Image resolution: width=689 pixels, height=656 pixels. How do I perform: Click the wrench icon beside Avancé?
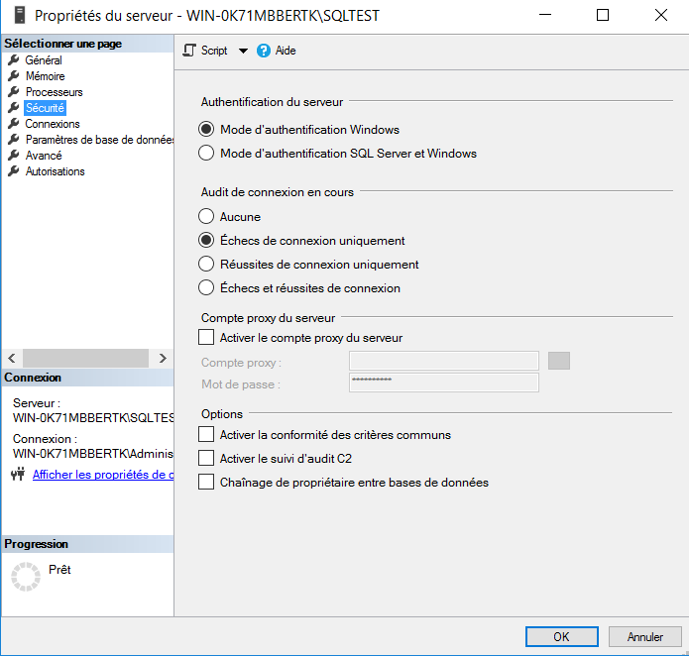(14, 156)
